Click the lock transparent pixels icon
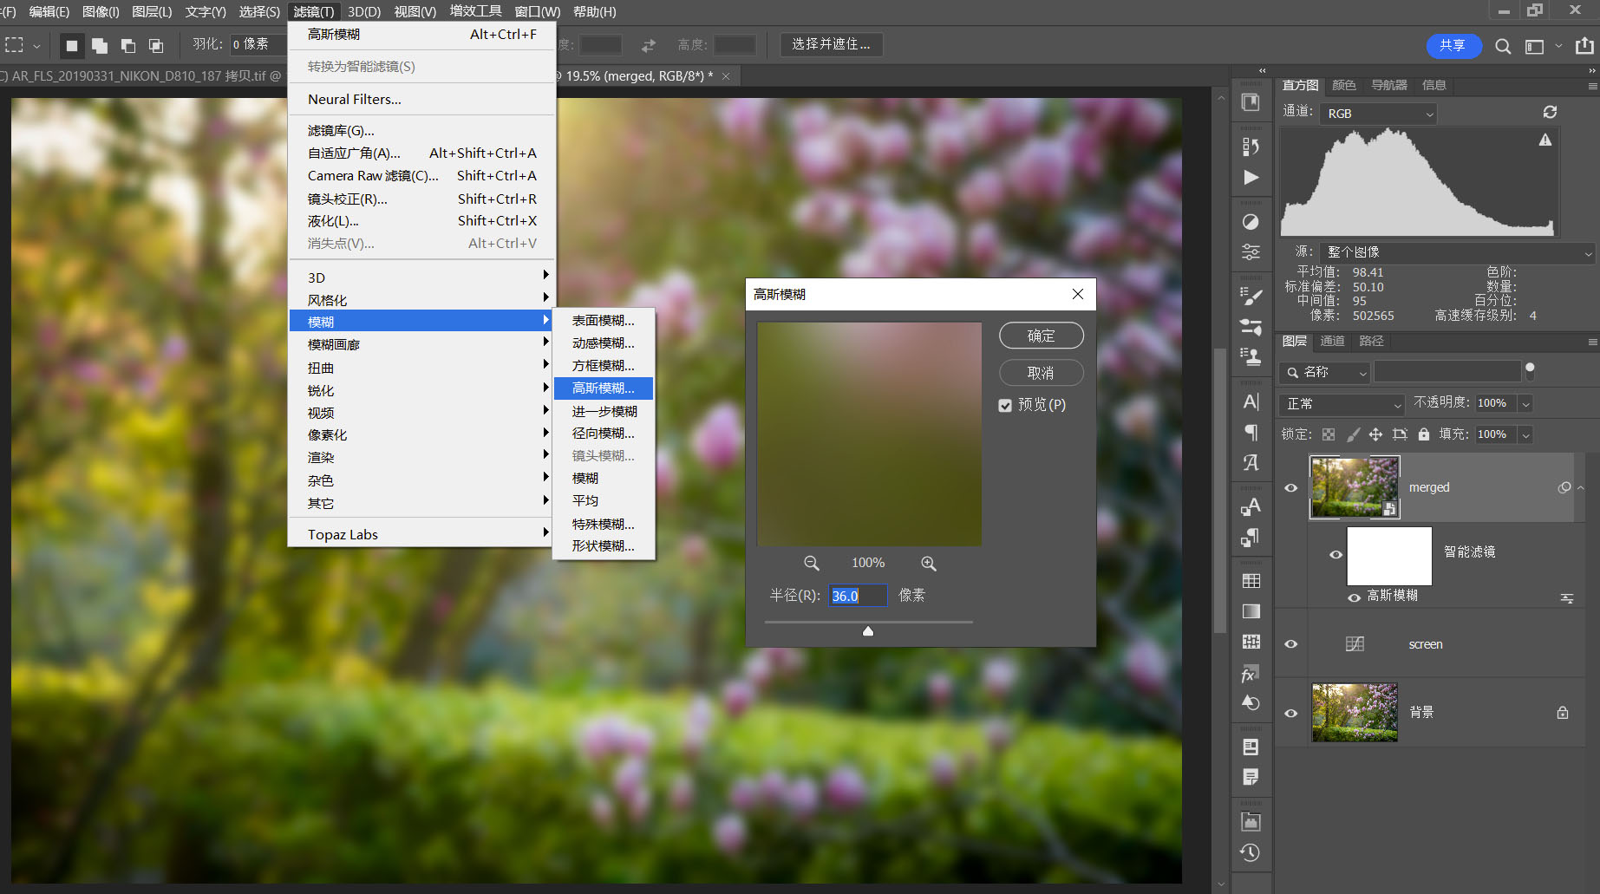The height and width of the screenshot is (894, 1600). pyautogui.click(x=1329, y=434)
